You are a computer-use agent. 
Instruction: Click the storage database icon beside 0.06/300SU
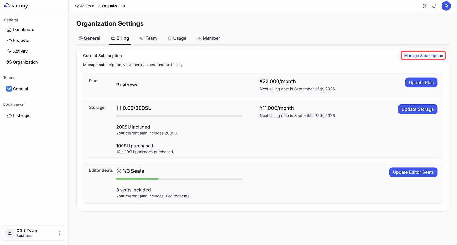119,108
